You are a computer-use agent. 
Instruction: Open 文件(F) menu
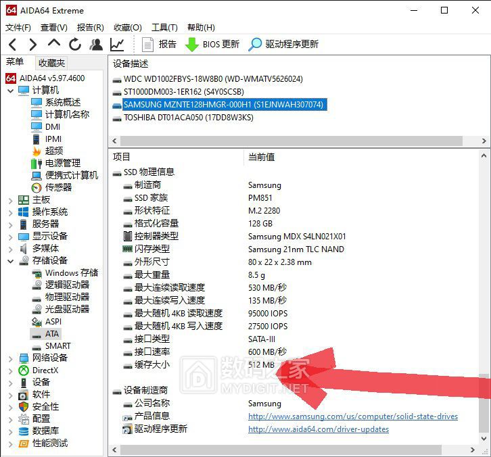[x=18, y=28]
